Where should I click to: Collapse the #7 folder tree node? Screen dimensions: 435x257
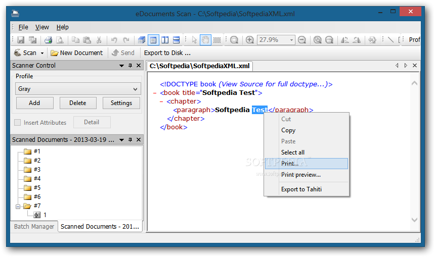[18, 207]
